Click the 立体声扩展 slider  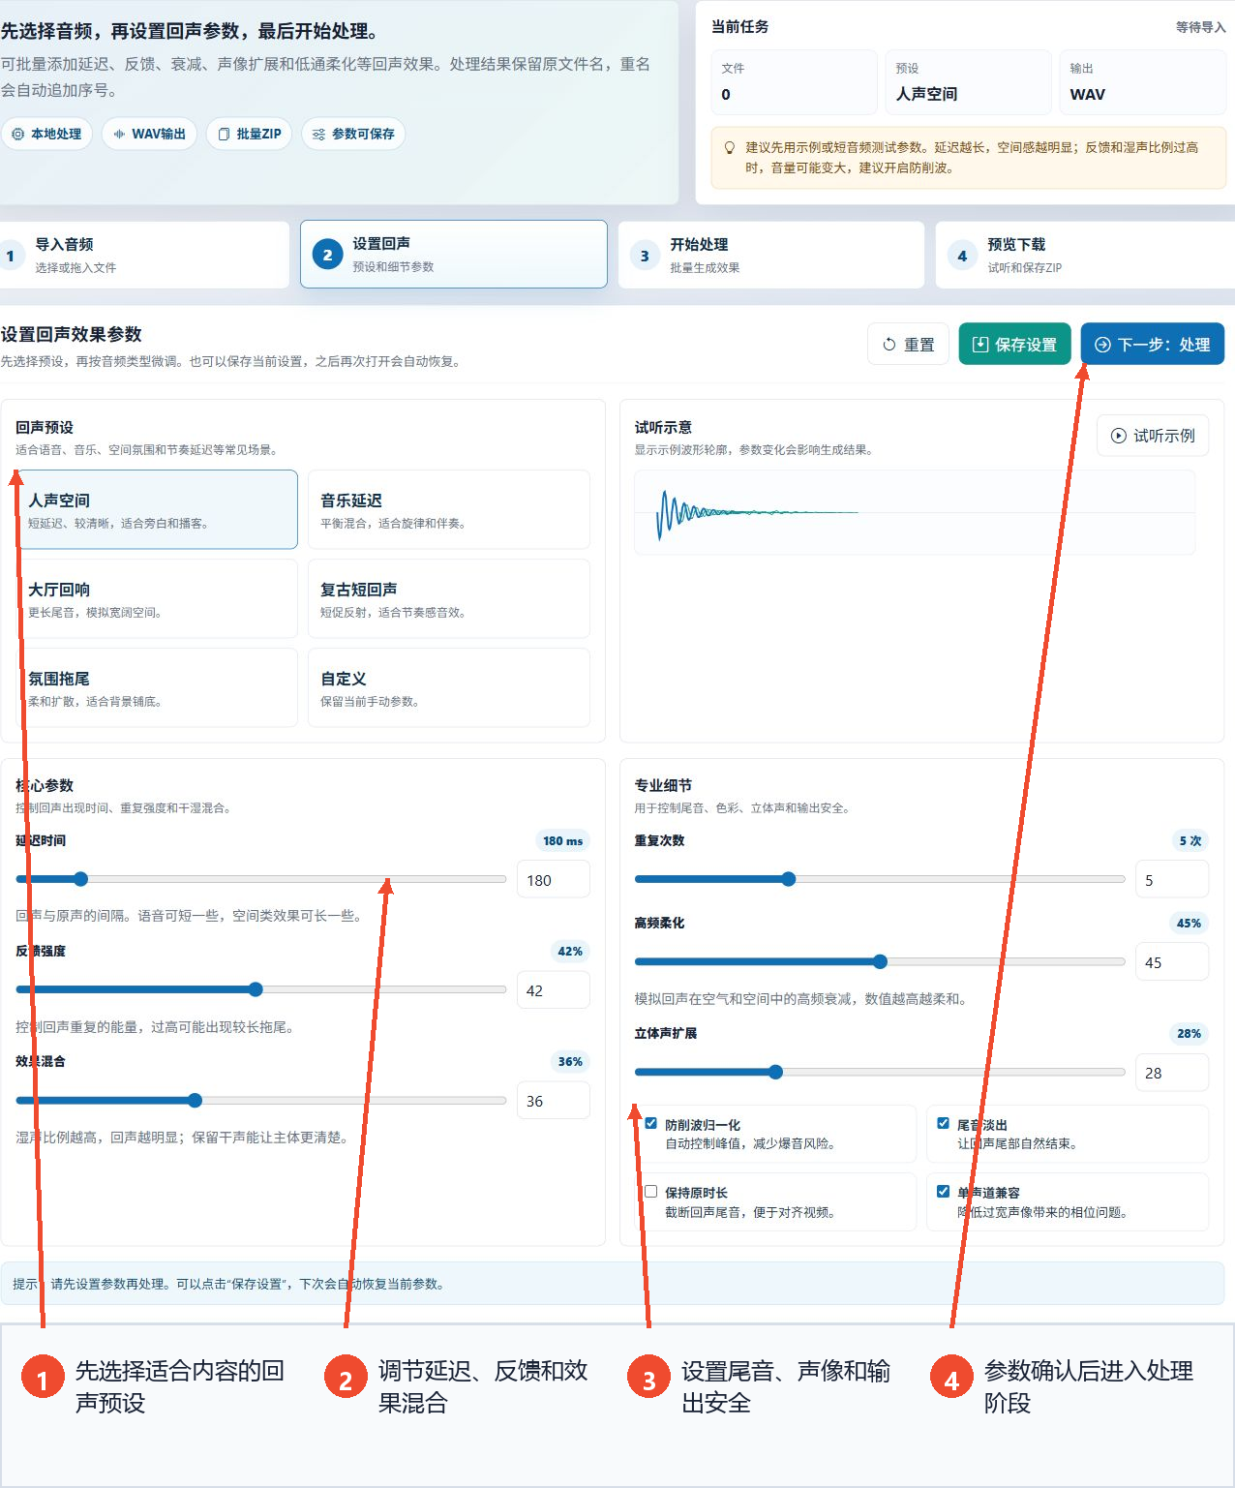point(880,1072)
